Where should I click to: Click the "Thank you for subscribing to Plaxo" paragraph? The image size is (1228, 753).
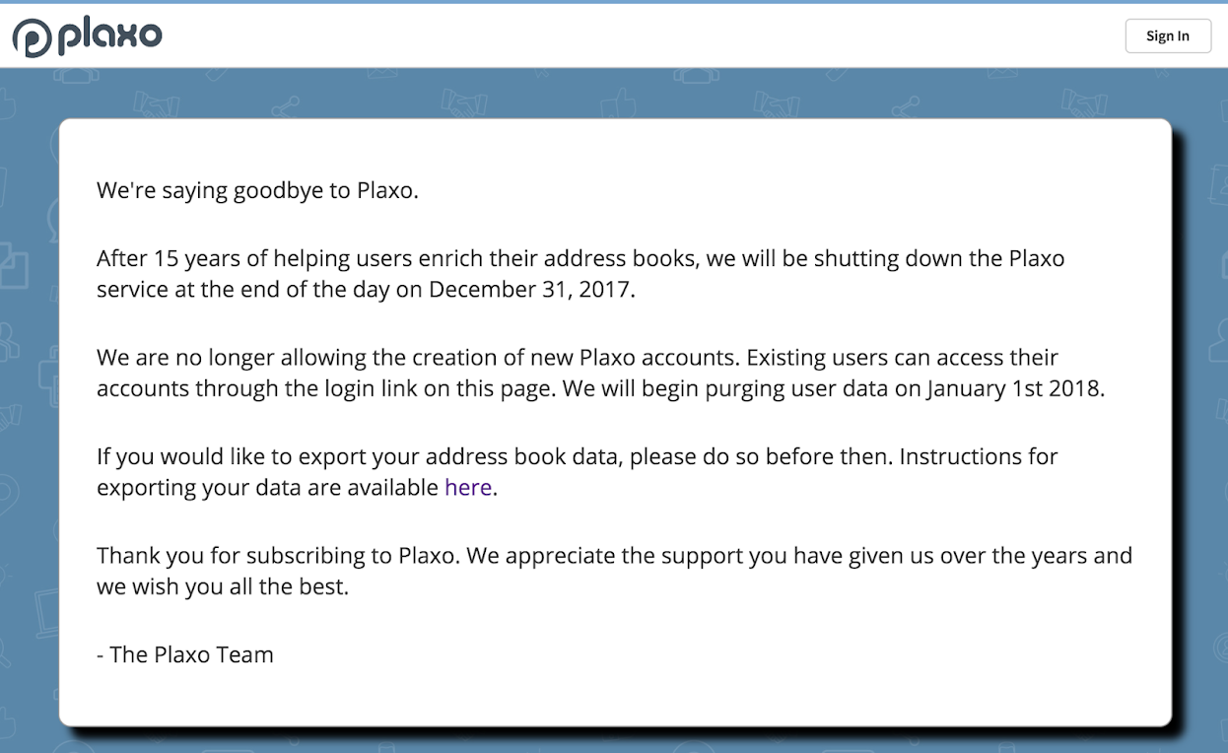click(615, 571)
